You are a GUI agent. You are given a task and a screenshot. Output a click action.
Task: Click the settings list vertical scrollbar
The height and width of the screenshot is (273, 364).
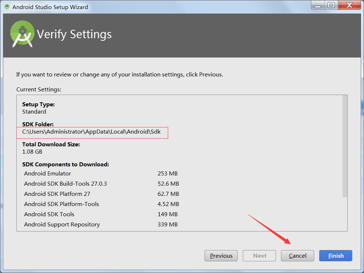point(345,146)
